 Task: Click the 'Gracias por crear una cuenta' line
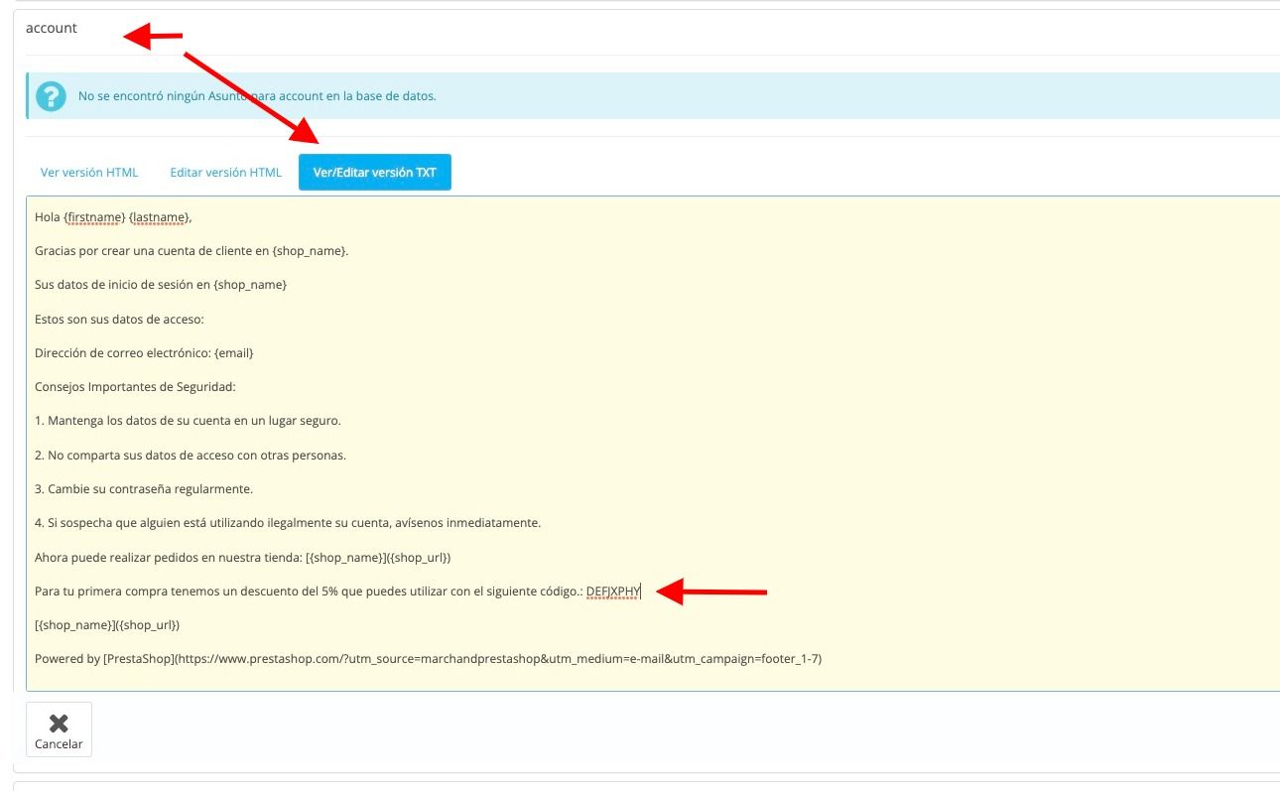tap(192, 251)
